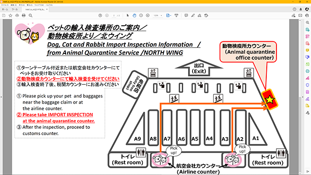The height and width of the screenshot is (175, 311).
Task: Click the page number input field
Action: [x=114, y=16]
